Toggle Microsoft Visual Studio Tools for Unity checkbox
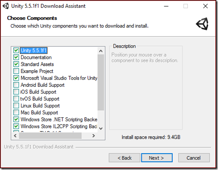 click(16, 78)
